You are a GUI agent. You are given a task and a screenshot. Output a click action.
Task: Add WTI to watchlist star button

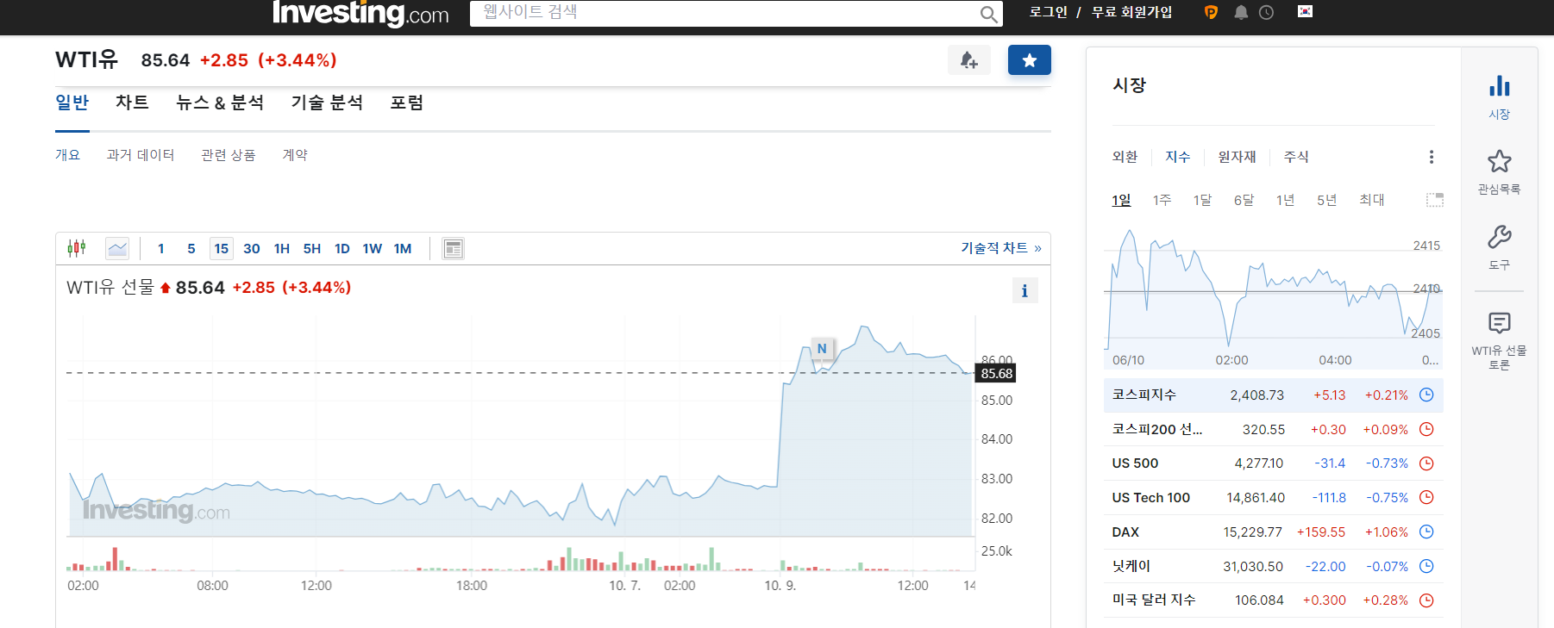[1030, 60]
